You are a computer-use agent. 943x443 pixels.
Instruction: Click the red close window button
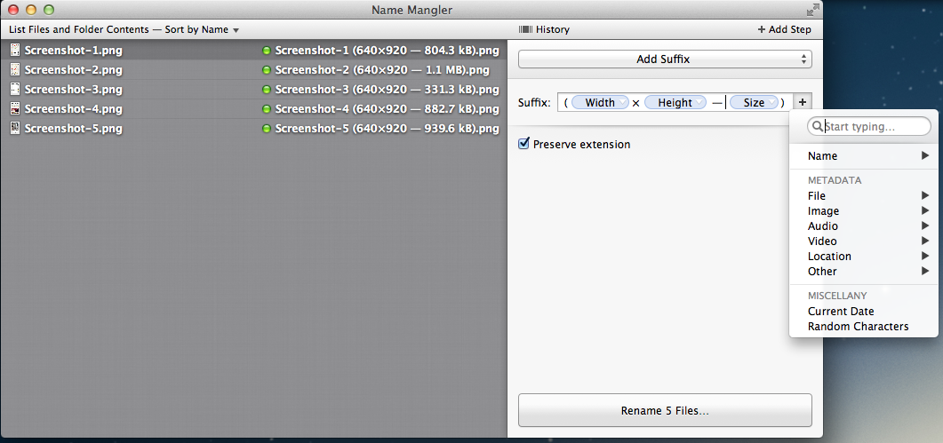pyautogui.click(x=12, y=10)
